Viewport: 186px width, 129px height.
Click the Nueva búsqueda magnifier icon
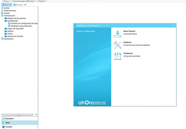tap(12, 1)
